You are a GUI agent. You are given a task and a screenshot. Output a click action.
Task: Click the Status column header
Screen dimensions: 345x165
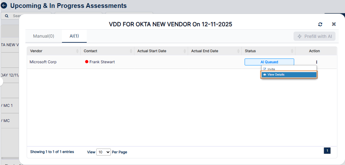[268, 51]
